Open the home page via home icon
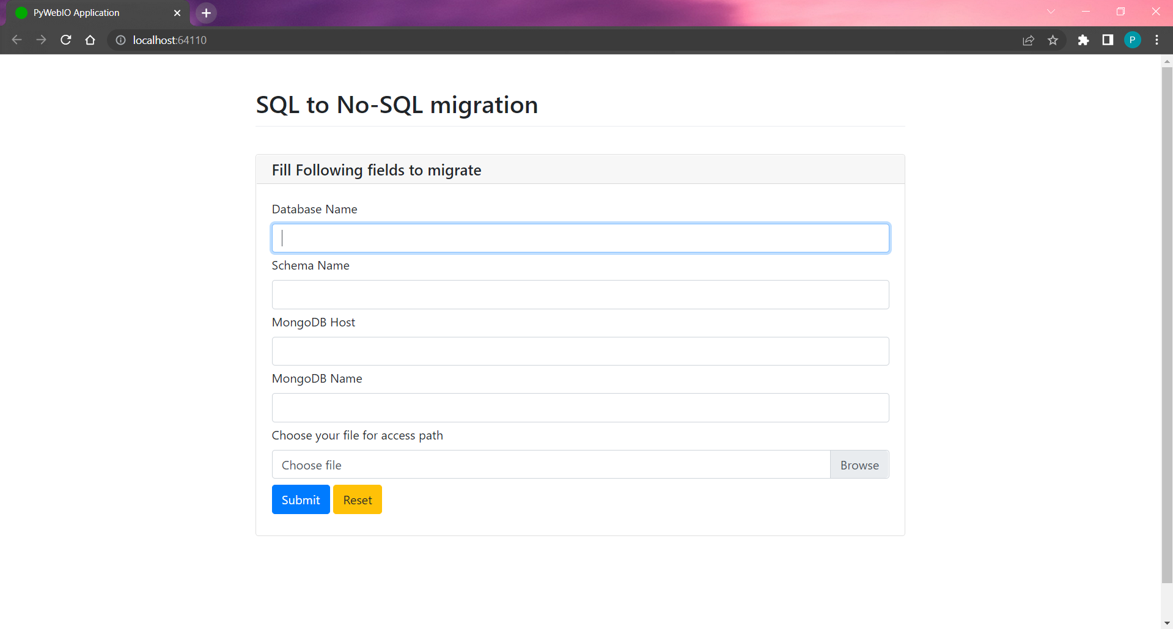This screenshot has height=629, width=1173. point(90,40)
